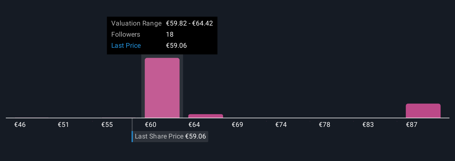Click the €69 axis label
Screen dimensions: 455x161
click(x=237, y=125)
